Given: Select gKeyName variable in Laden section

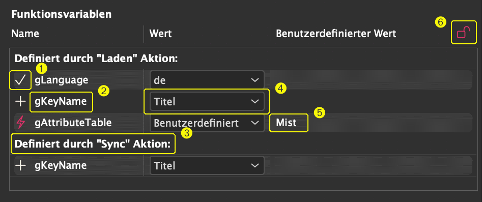Looking at the screenshot, I should point(61,101).
